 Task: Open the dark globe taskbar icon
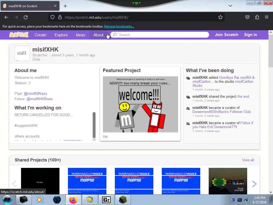point(57,200)
